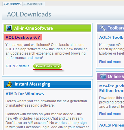Screen dimensions: 124x130
Task: Click the text 'You asked, and we listened!'
Action: coord(28,45)
